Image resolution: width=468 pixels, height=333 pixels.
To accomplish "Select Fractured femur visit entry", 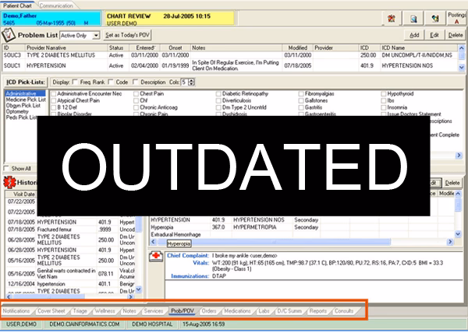I will (70, 230).
